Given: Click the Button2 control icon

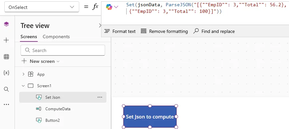Looking at the screenshot, I should click(39, 120).
